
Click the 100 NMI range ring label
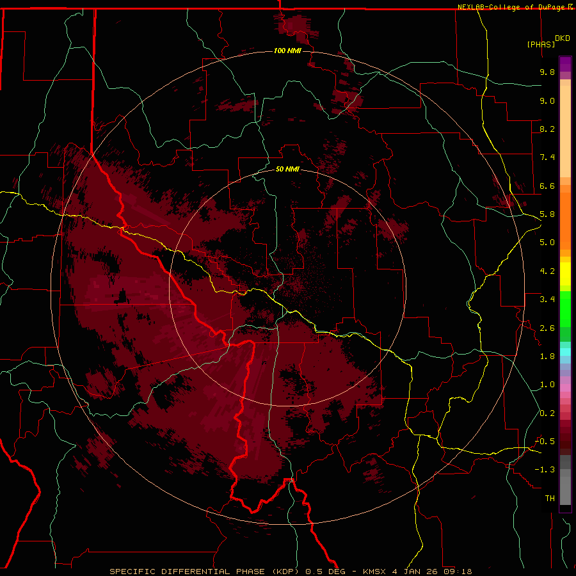click(x=287, y=51)
